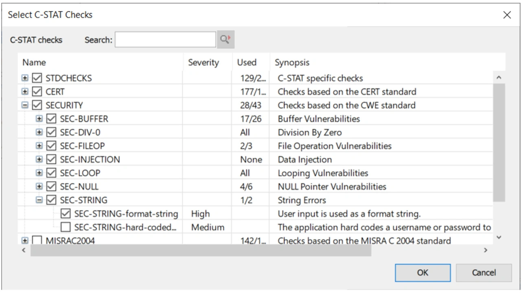The image size is (521, 293).
Task: Enable the MISRAC2004 checkbox
Action: click(37, 241)
